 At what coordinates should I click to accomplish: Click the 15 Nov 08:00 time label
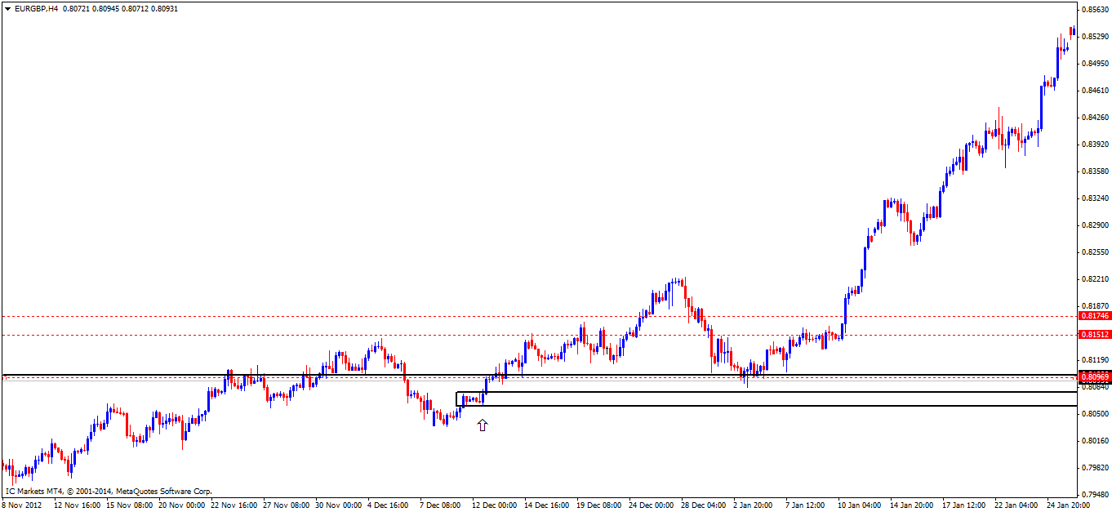131,505
